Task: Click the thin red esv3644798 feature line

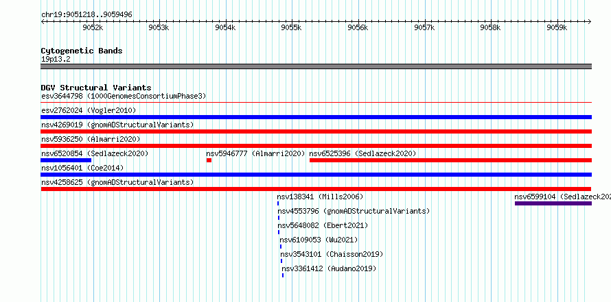Action: [316, 103]
